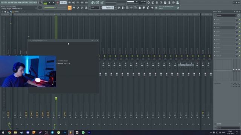Click the tempo tapper icon

click(x=148, y=7)
